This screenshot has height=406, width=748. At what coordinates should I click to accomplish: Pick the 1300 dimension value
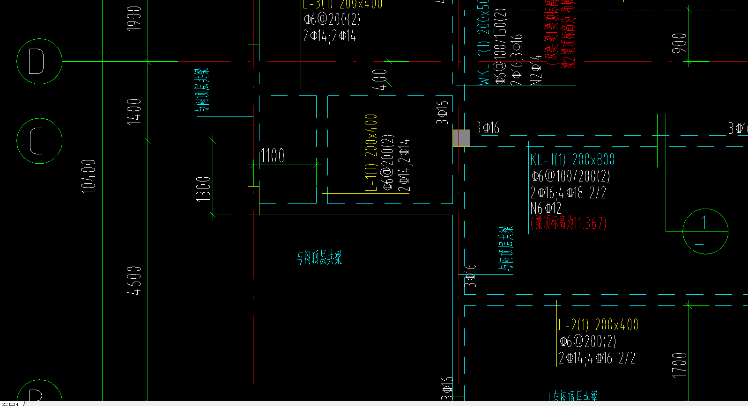tap(203, 189)
